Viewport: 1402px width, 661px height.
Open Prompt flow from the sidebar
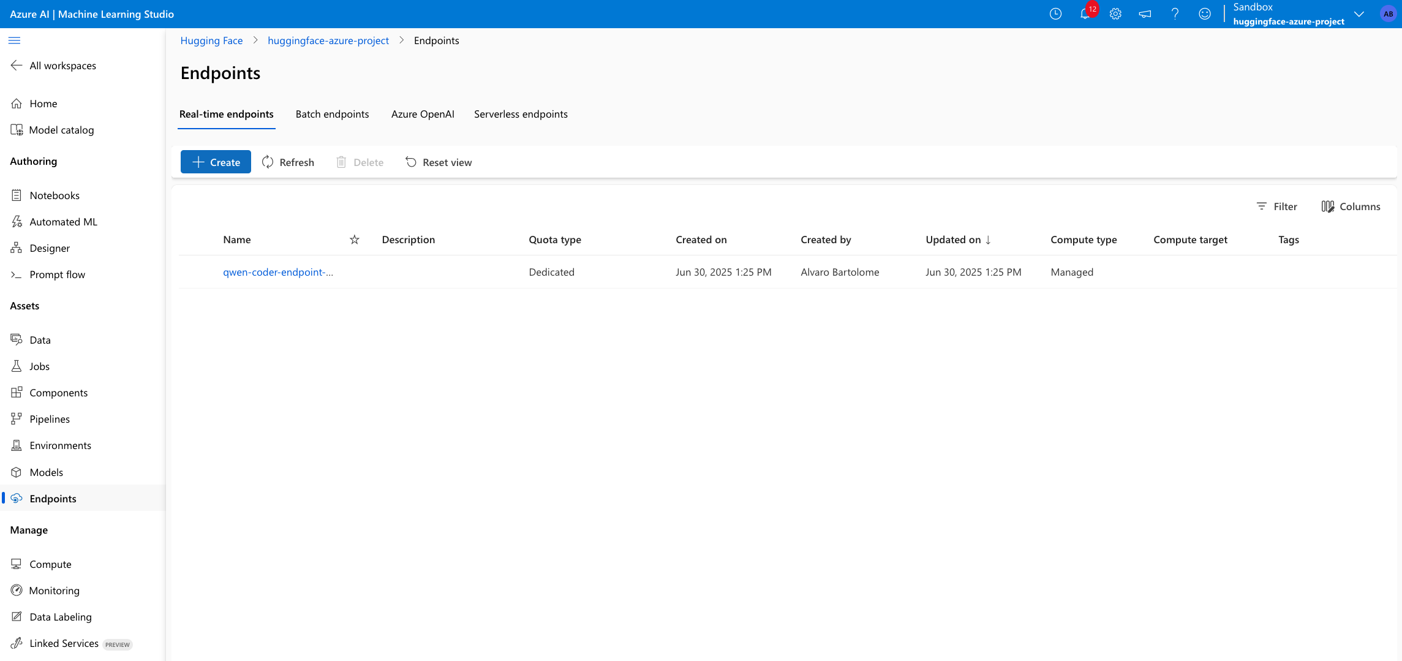point(57,274)
